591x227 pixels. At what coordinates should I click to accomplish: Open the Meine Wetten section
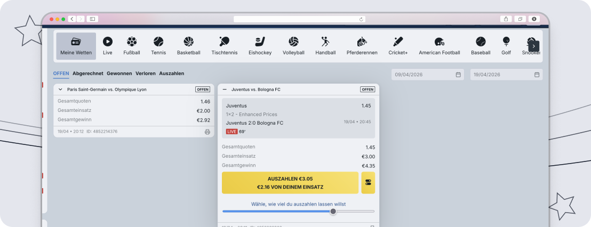(76, 46)
